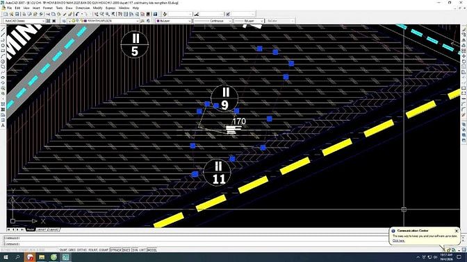Click the 'Click here' link in Communication Center

pos(398,241)
